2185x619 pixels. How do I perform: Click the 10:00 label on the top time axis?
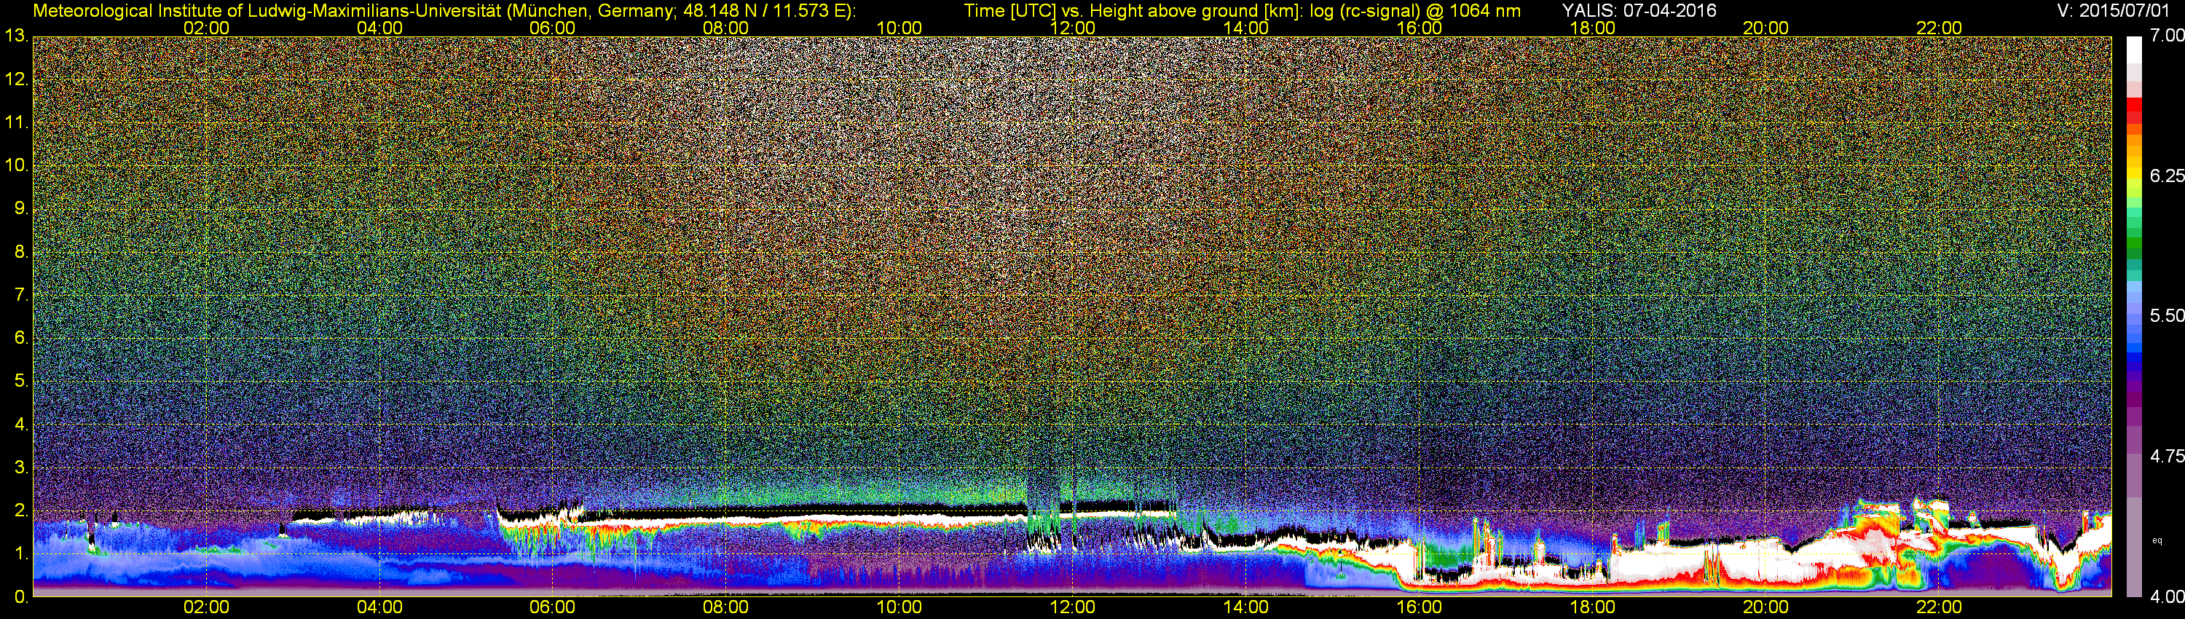coord(899,28)
